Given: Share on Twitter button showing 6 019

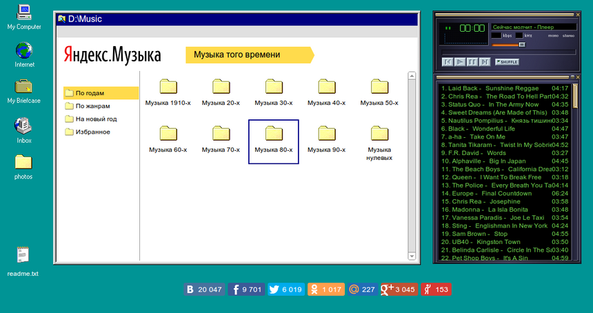Looking at the screenshot, I should pyautogui.click(x=286, y=289).
